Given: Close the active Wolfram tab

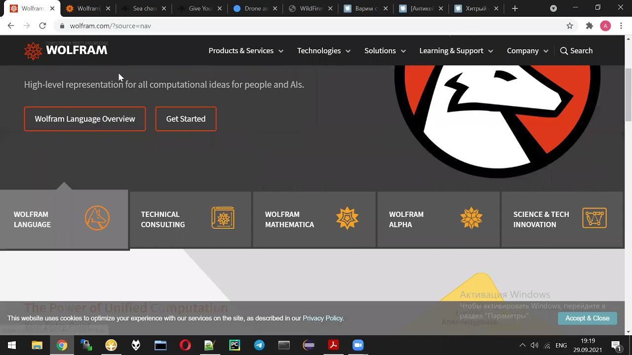Looking at the screenshot, I should click(52, 8).
